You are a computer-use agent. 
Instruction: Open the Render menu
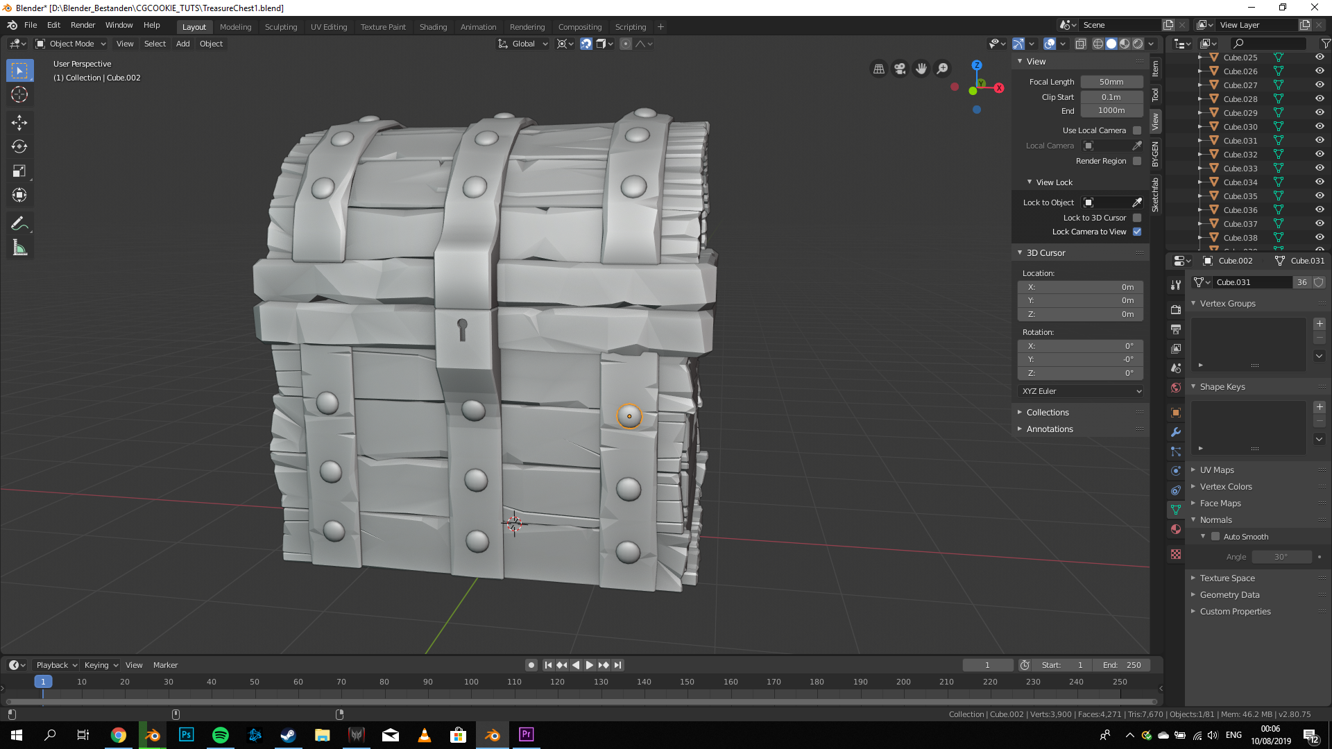[83, 25]
